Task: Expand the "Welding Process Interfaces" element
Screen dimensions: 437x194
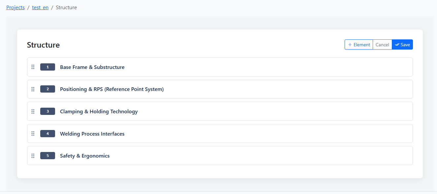Action: [92, 134]
